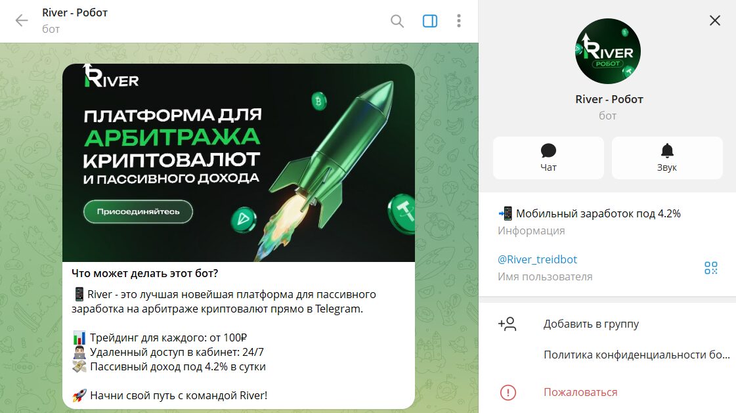The image size is (736, 413).
Task: Open search in the chat header
Action: (x=397, y=21)
